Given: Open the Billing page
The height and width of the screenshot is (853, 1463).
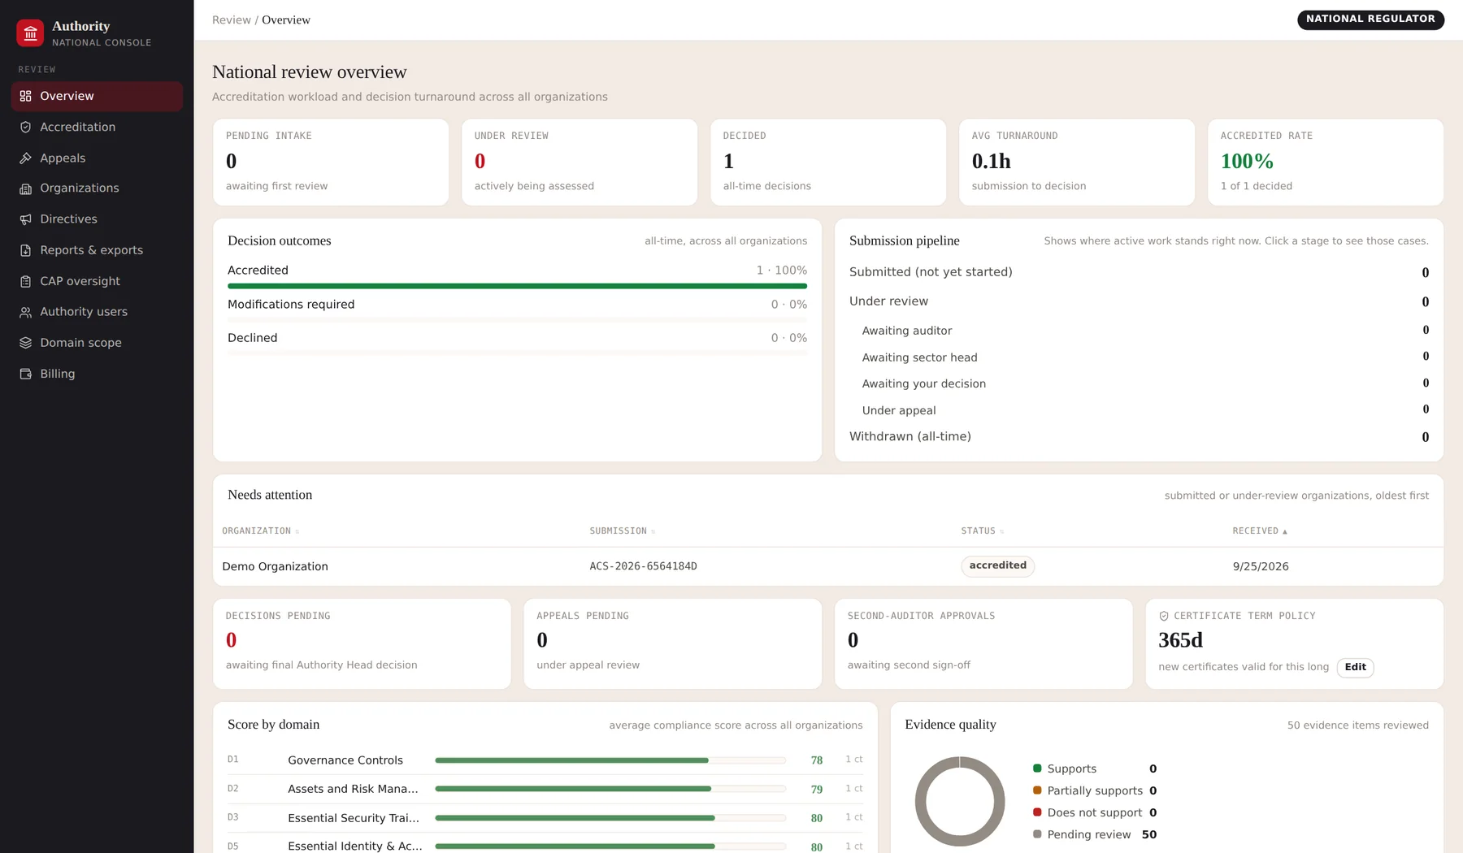Looking at the screenshot, I should tap(97, 374).
